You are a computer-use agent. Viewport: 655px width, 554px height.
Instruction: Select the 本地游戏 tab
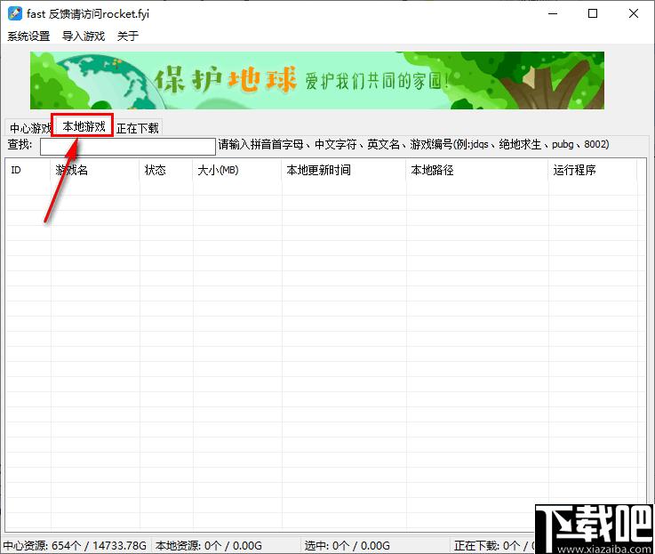84,126
